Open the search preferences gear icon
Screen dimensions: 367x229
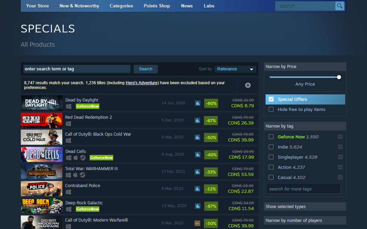point(248,85)
